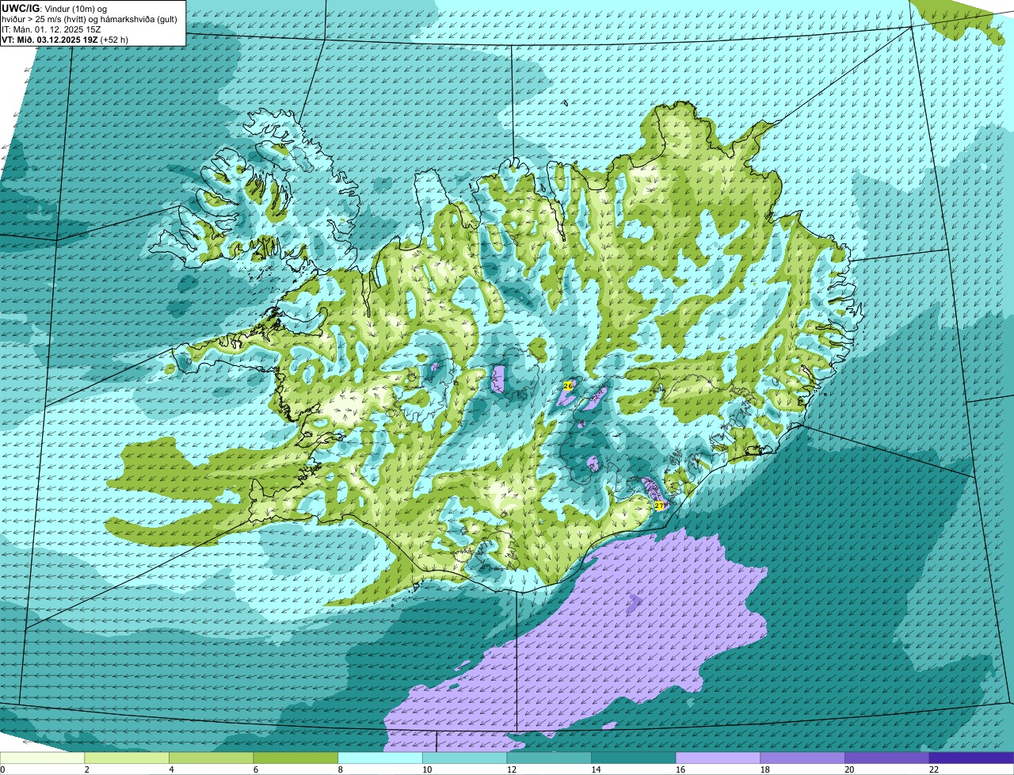
Task: Click the legend scale value 18
Action: tap(765, 769)
